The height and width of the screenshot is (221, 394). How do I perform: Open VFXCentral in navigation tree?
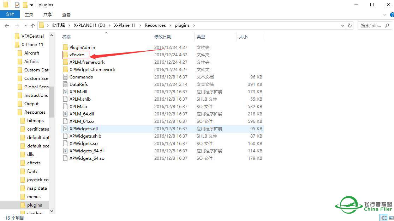pos(32,36)
